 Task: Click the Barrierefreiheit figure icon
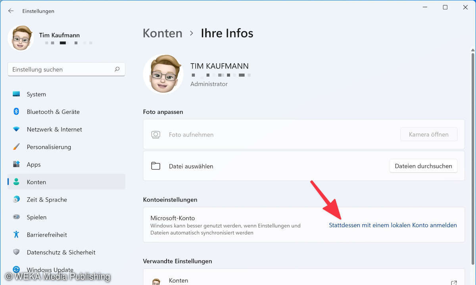click(16, 234)
